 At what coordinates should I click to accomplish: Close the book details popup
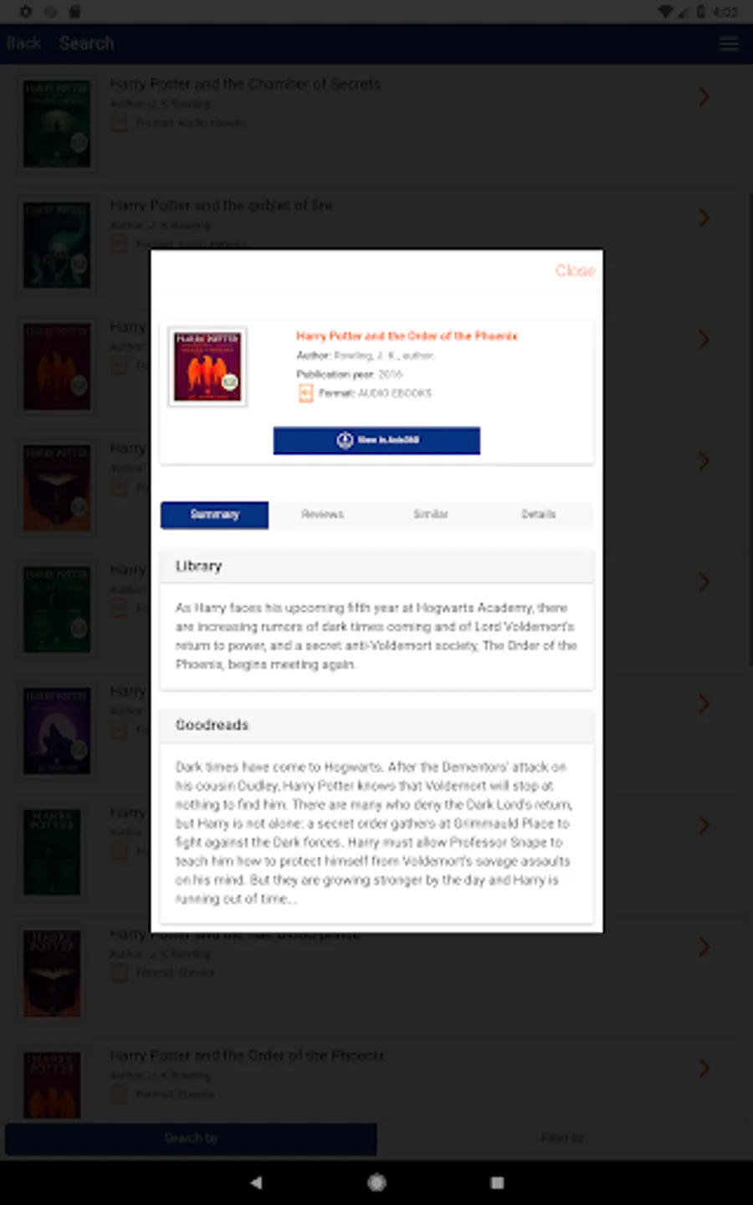tap(575, 270)
